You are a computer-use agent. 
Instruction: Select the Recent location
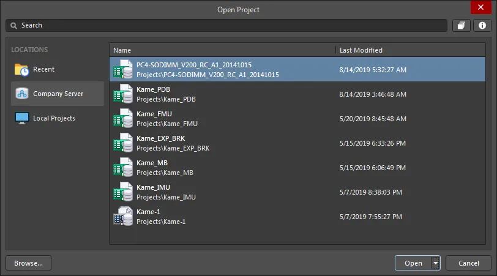pos(58,69)
